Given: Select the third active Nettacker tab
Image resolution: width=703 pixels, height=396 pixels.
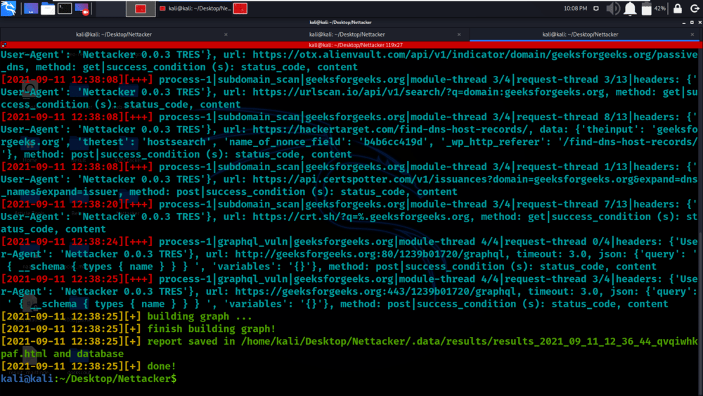Looking at the screenshot, I should (x=580, y=34).
